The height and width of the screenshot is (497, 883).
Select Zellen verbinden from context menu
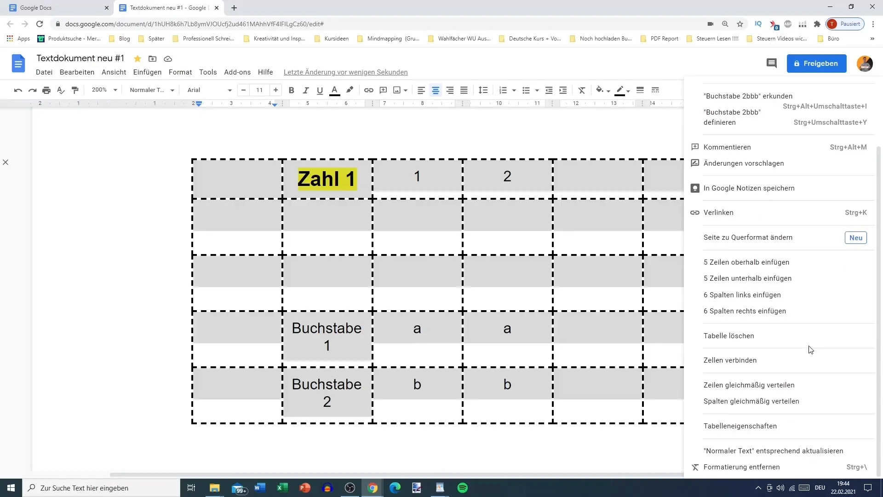[x=729, y=360]
